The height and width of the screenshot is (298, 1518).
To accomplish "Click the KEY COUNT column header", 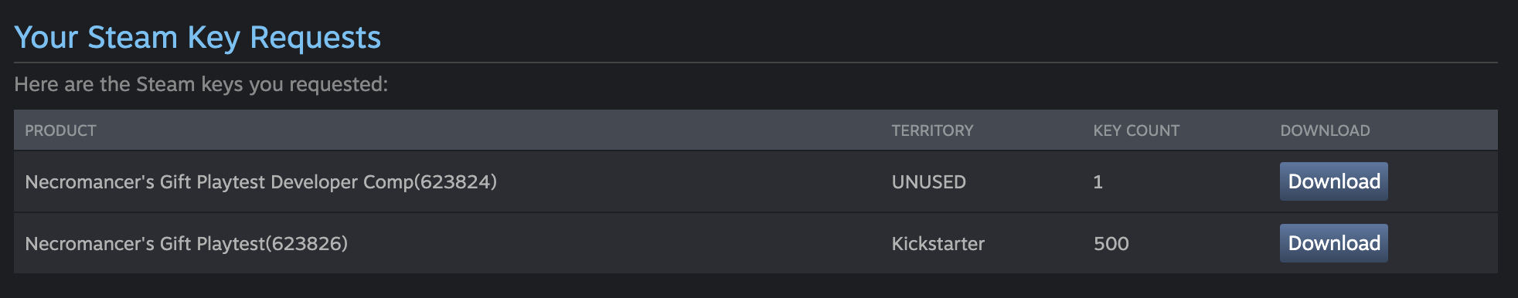I will [1136, 130].
